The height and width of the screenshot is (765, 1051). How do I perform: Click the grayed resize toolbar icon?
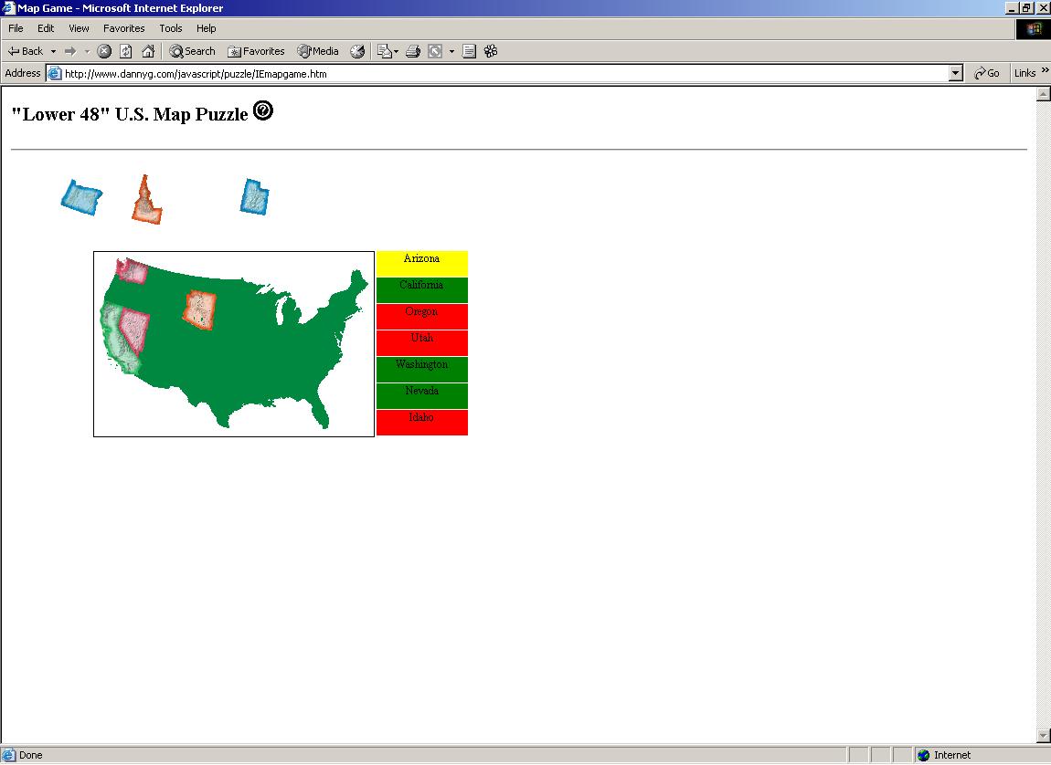click(435, 51)
